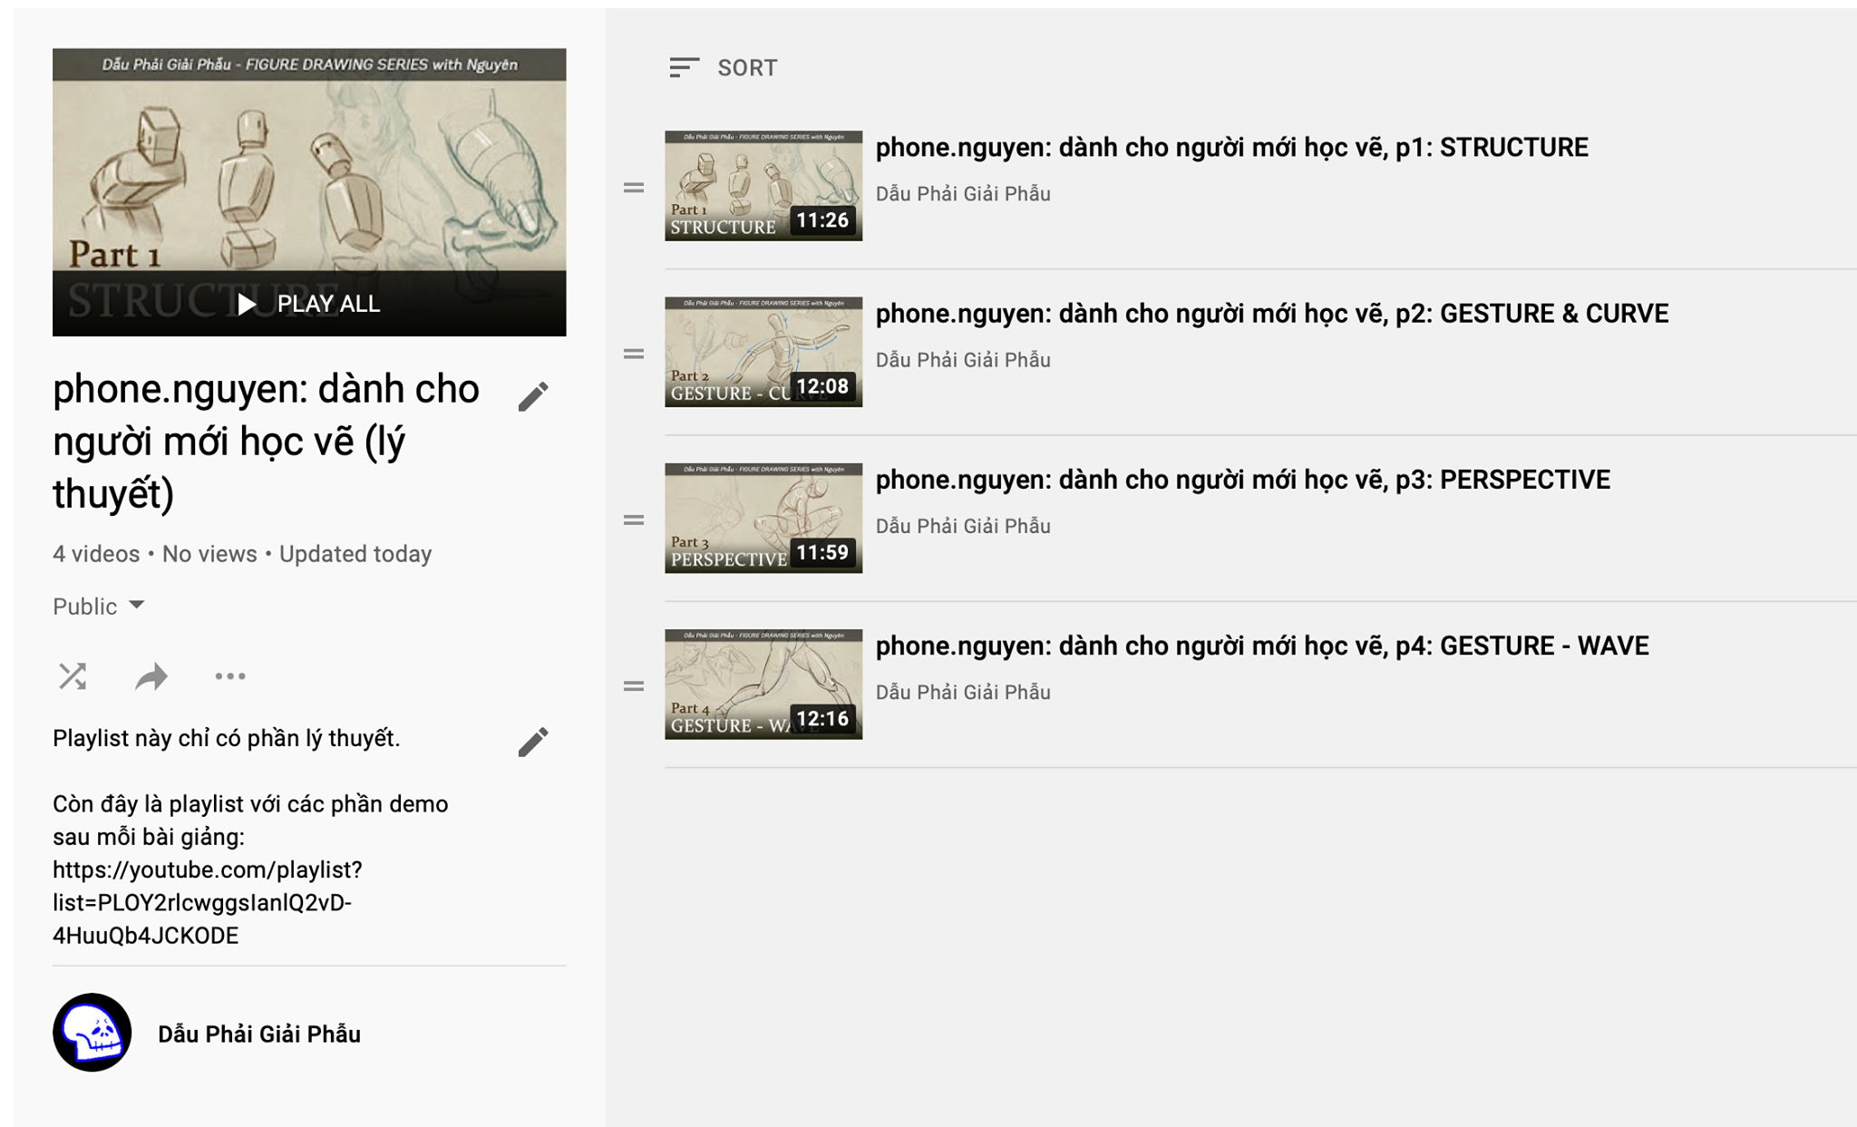Grab drag handle for GESTURE & CURVE video
1857x1127 pixels.
[x=634, y=354]
